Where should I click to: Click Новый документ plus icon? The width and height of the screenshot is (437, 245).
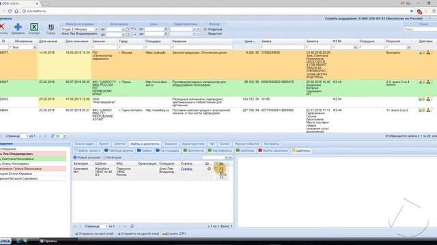pyautogui.click(x=75, y=157)
